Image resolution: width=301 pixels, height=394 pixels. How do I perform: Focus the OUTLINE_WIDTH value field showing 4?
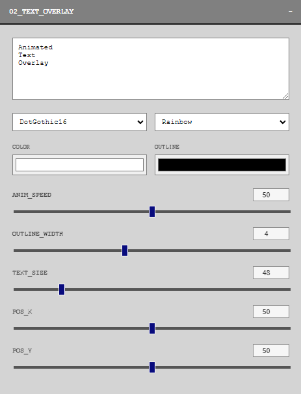(x=271, y=234)
